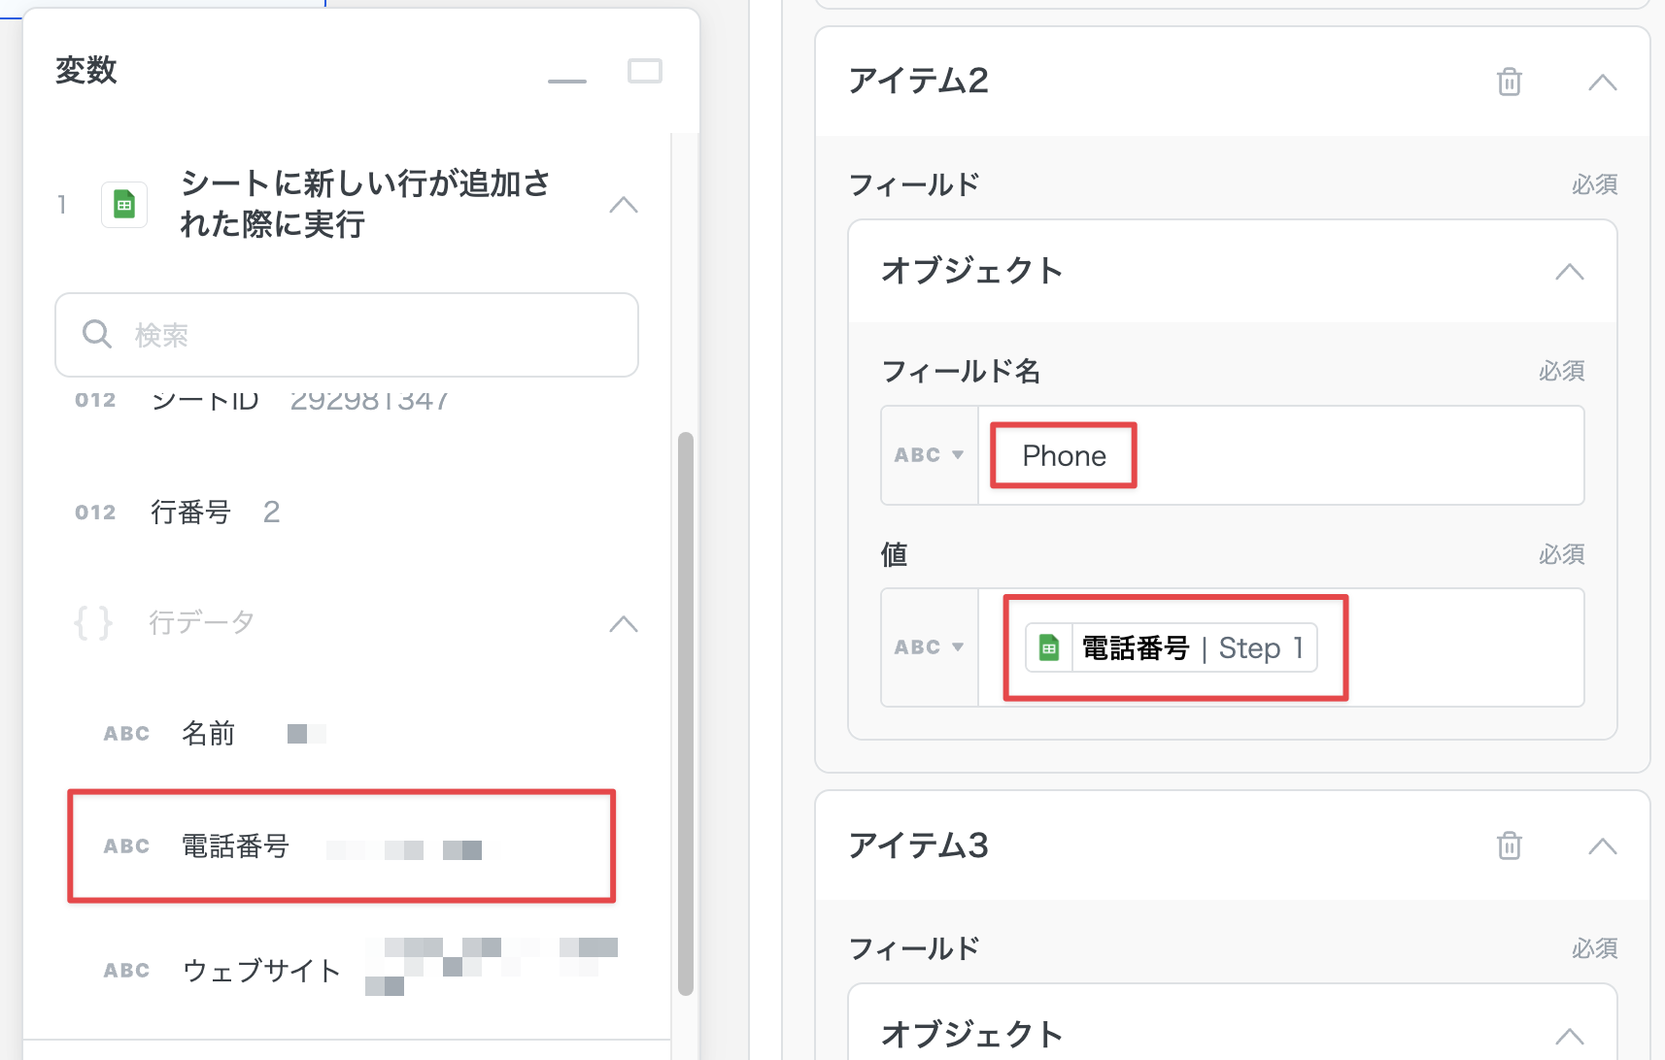Select the 電話番号 variable

(236, 846)
